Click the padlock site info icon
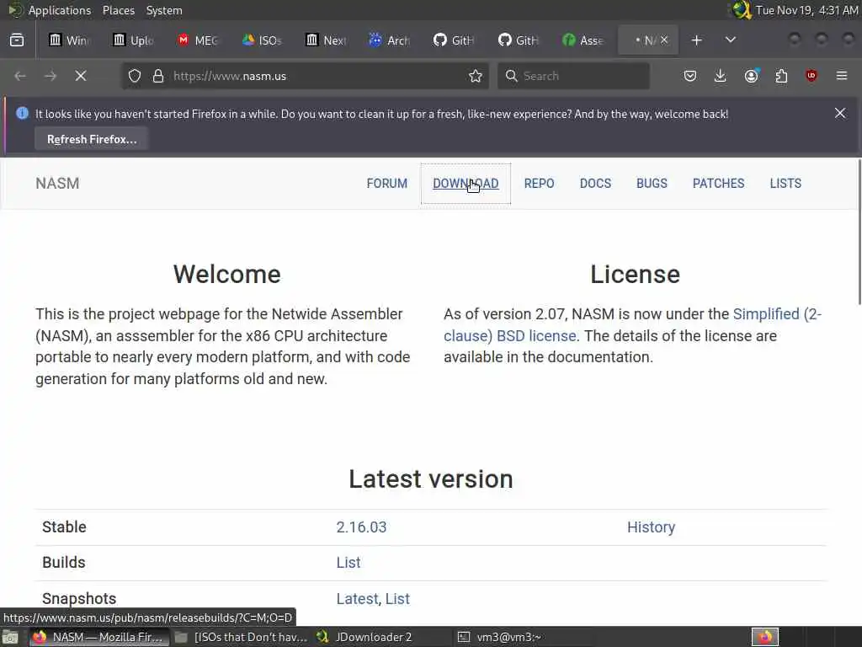The height and width of the screenshot is (647, 862). point(158,76)
